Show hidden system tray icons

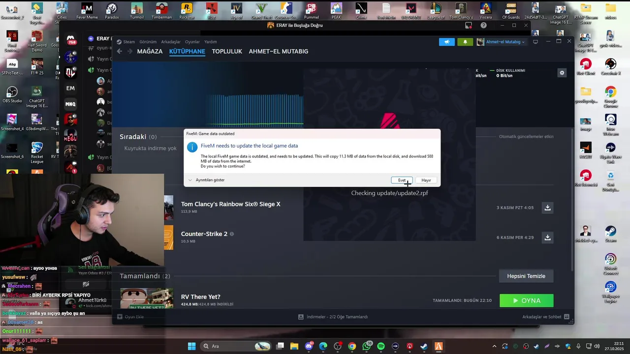tap(494, 346)
